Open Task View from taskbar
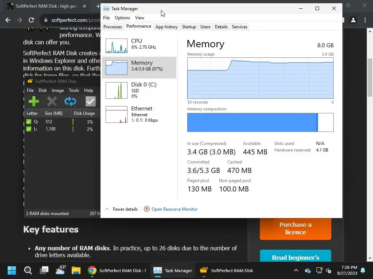 pyautogui.click(x=44, y=270)
